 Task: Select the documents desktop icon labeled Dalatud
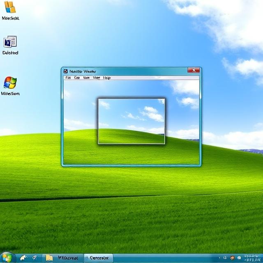(x=10, y=42)
